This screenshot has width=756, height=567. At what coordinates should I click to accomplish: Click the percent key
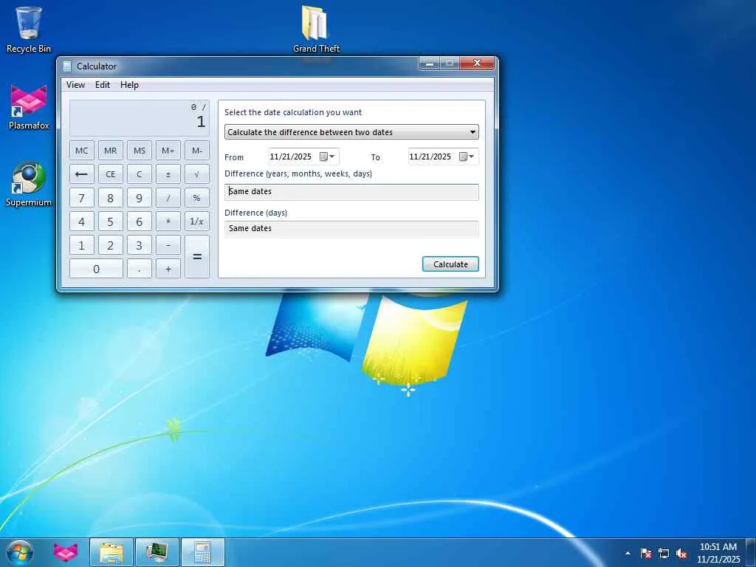click(196, 198)
